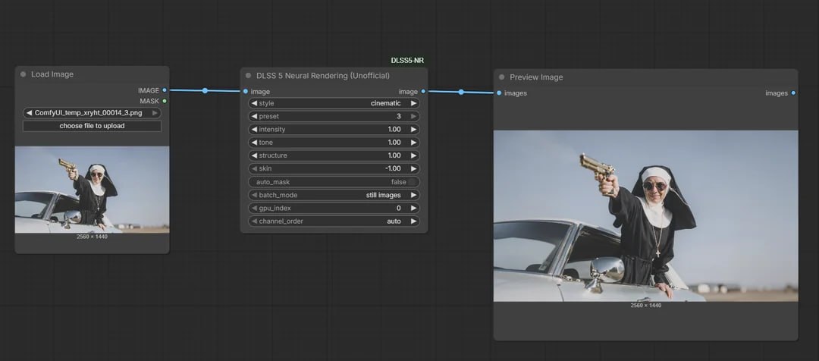Switch style to next option with right arrow

[x=413, y=103]
